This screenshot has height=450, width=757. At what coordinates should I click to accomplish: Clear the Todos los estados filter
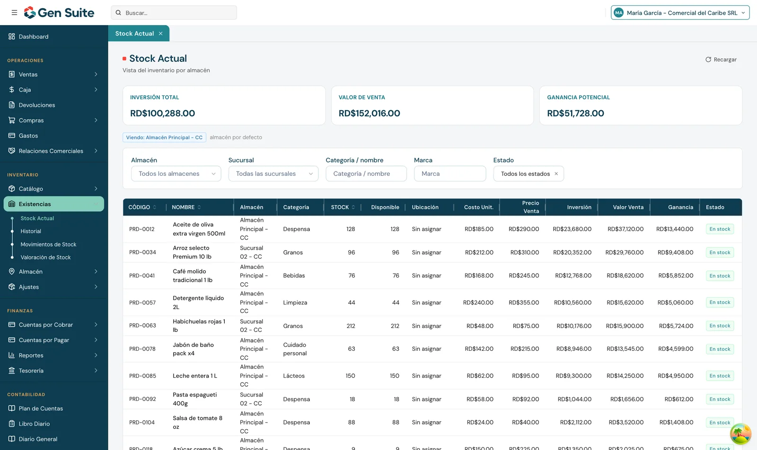(x=556, y=174)
